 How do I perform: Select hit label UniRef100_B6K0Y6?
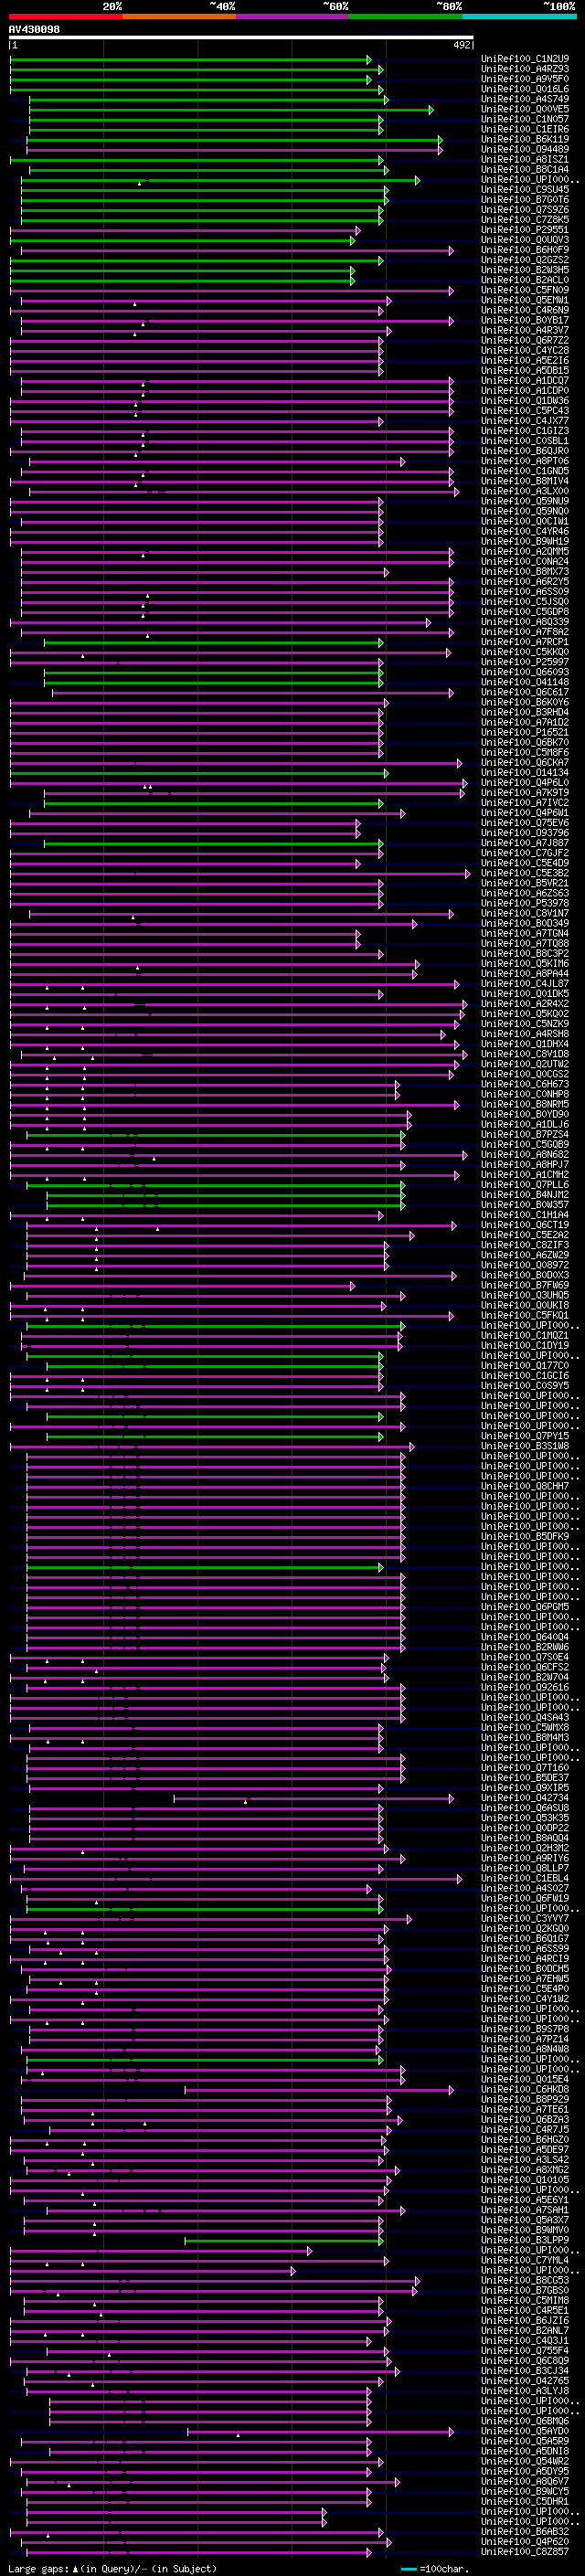(525, 702)
